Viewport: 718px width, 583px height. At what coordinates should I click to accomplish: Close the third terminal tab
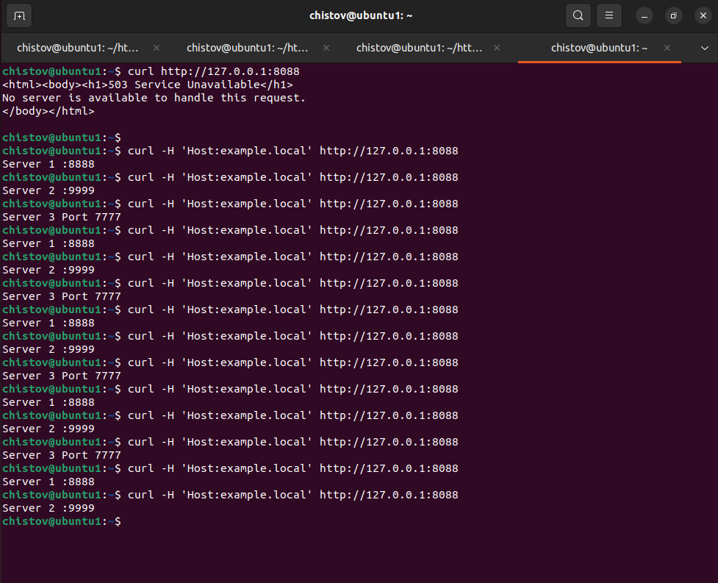pyautogui.click(x=496, y=47)
